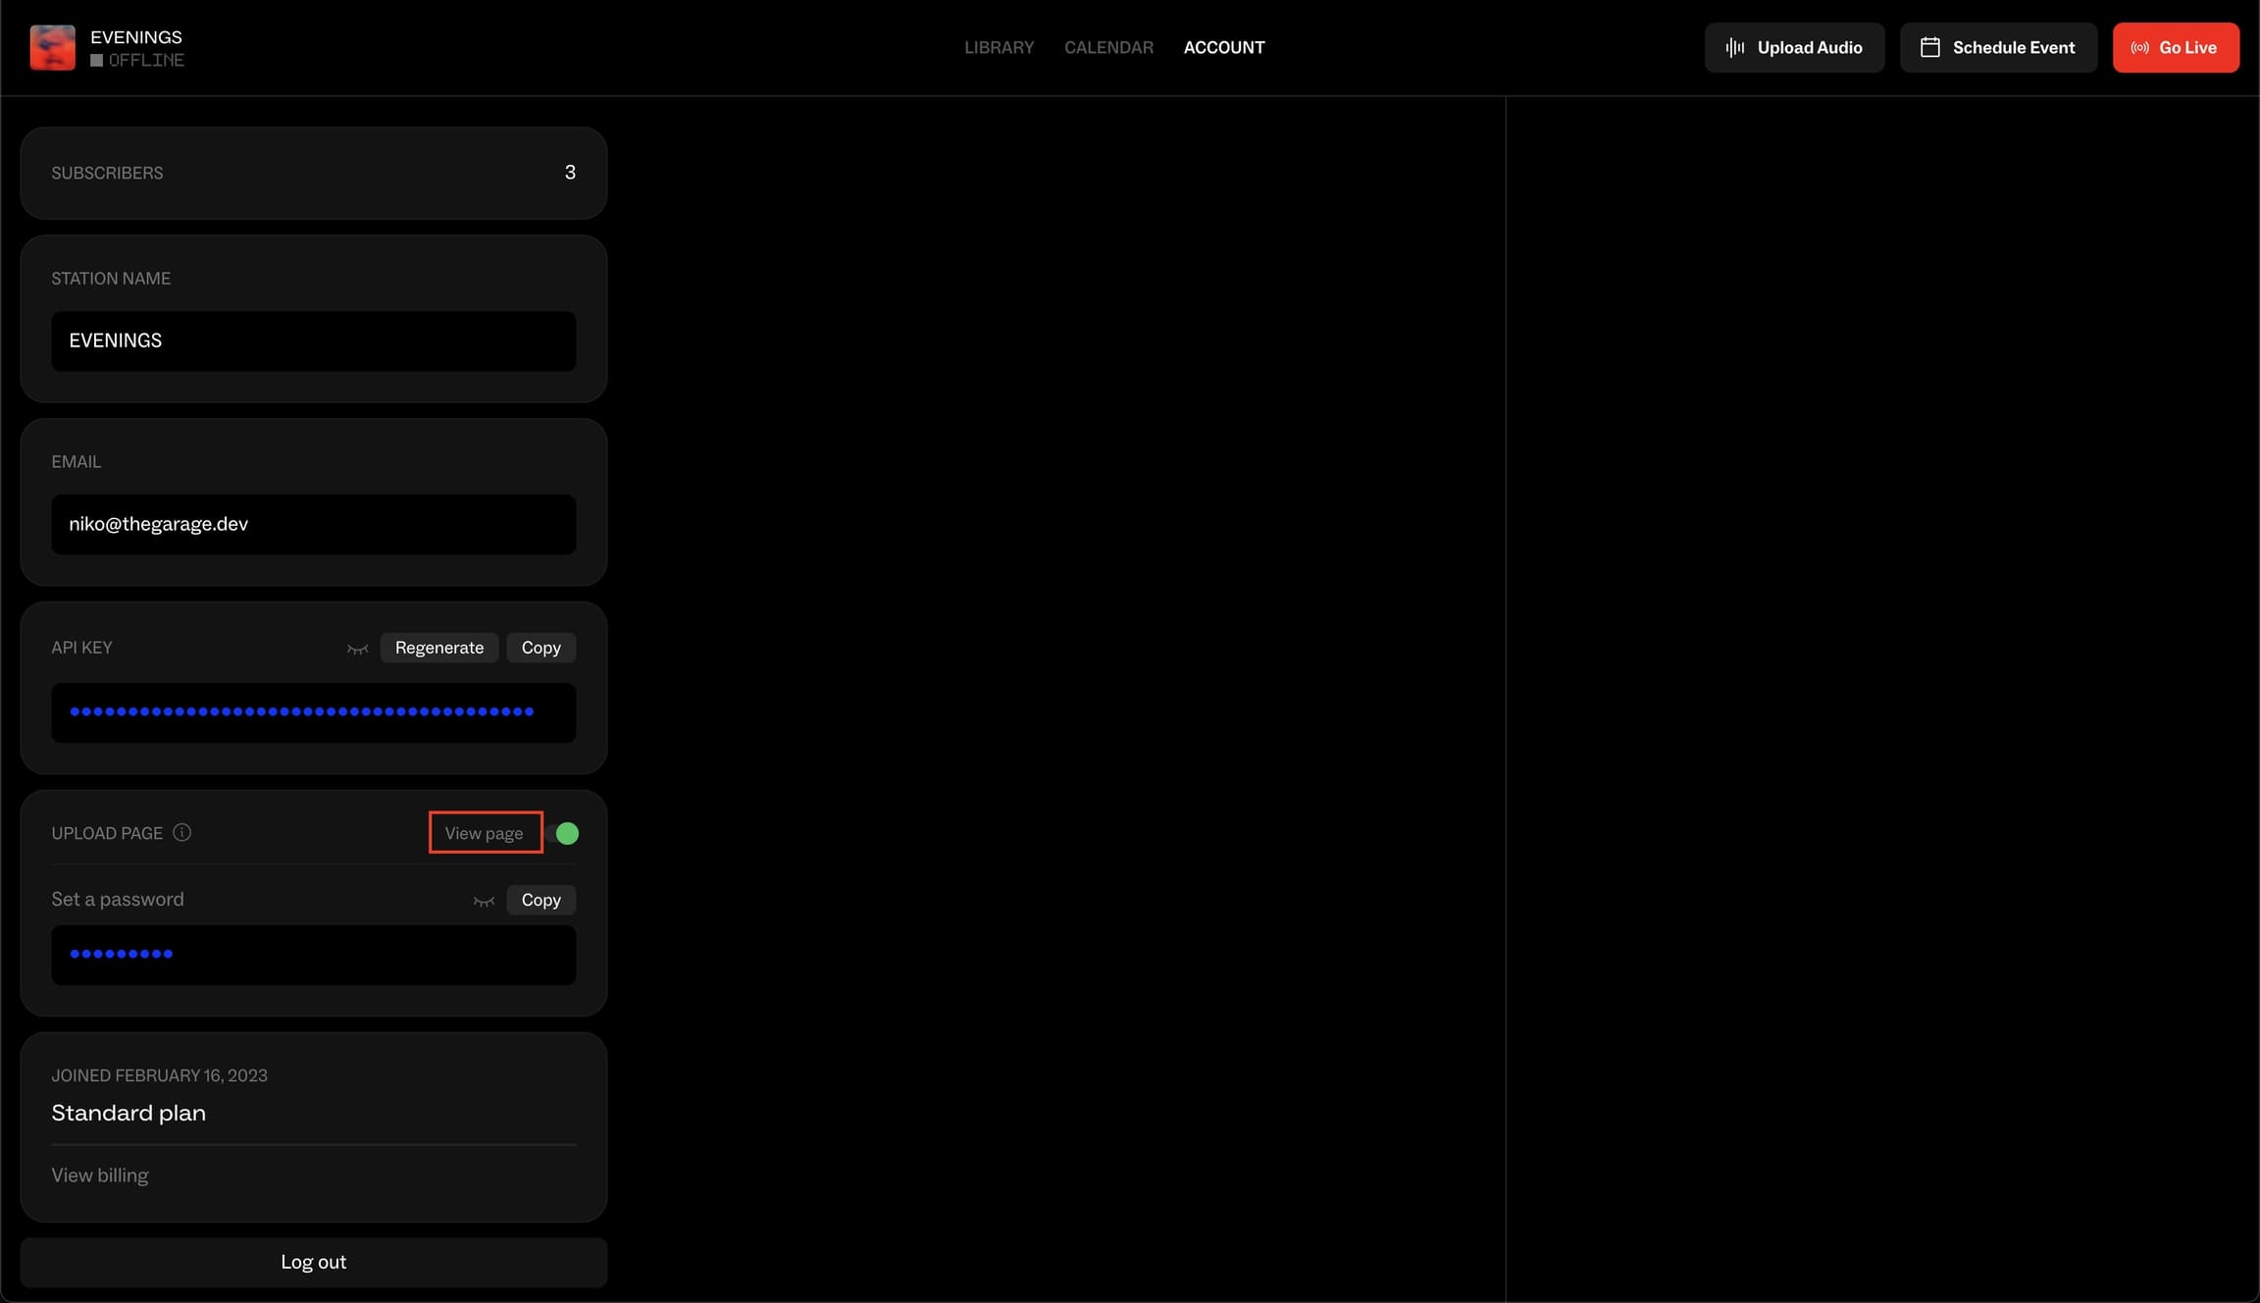This screenshot has width=2260, height=1303.
Task: Reveal the upload page password
Action: coord(484,901)
